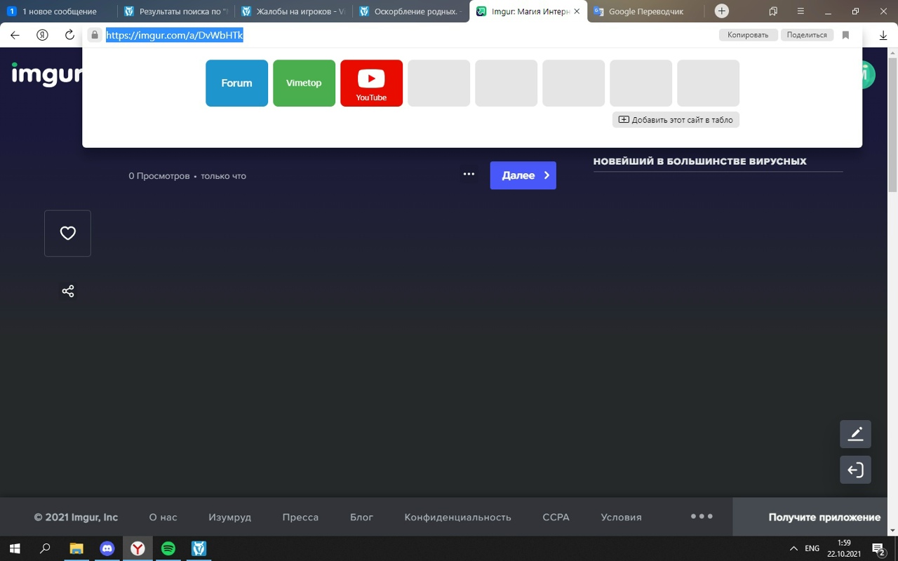Image resolution: width=898 pixels, height=561 pixels.
Task: Switch to Google Переводчик tab
Action: coord(645,11)
